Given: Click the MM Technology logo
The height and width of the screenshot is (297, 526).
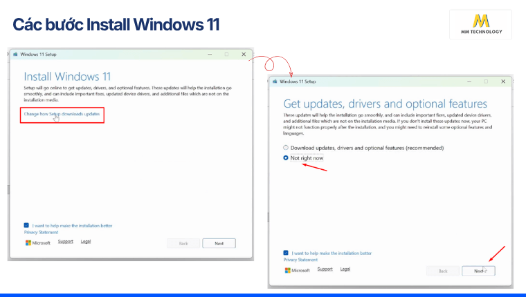Looking at the screenshot, I should pyautogui.click(x=481, y=24).
